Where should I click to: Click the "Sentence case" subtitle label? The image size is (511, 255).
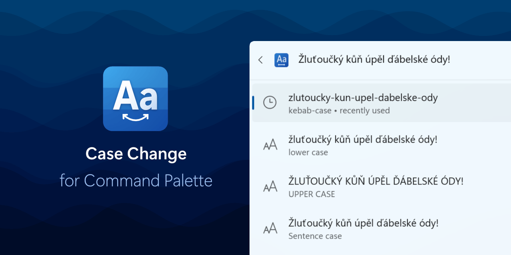coord(315,236)
